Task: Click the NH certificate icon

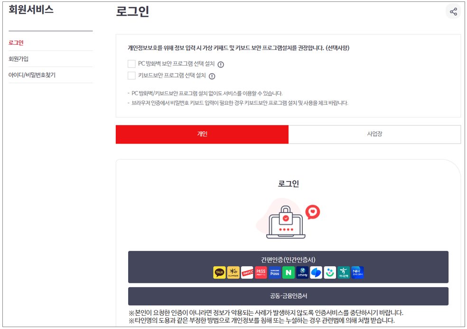Action: (357, 272)
